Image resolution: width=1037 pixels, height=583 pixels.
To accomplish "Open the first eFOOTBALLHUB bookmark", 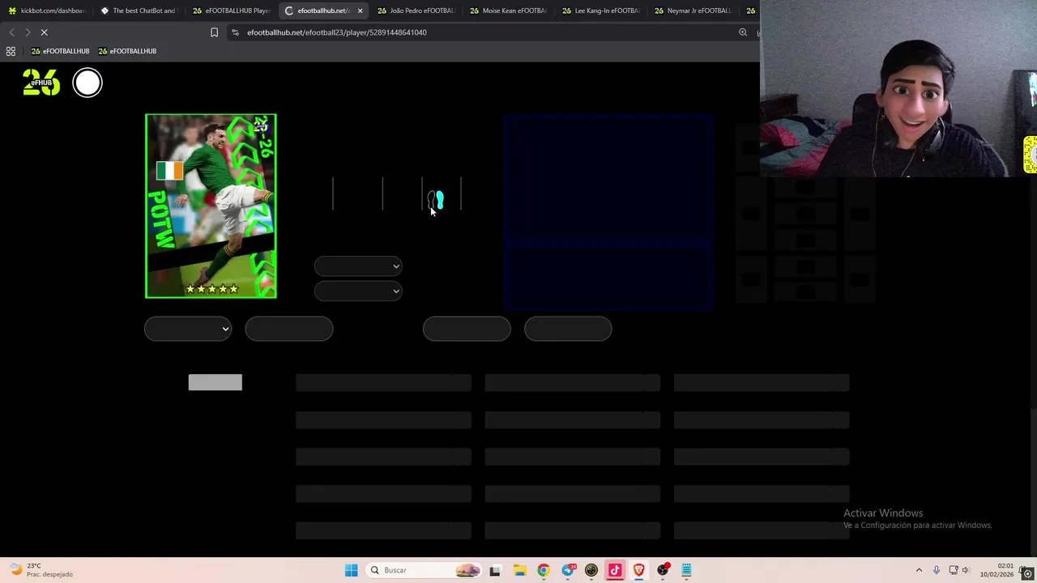I will click(x=60, y=51).
